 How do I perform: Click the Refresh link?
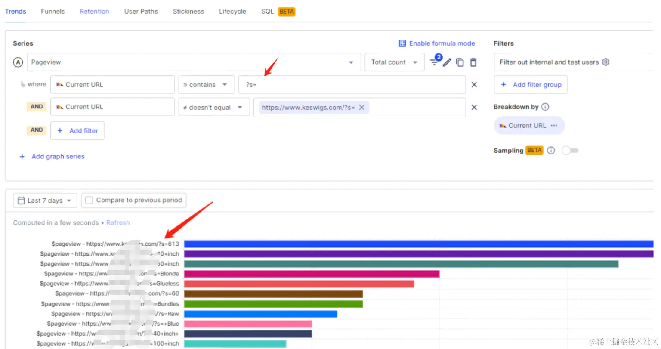click(118, 223)
